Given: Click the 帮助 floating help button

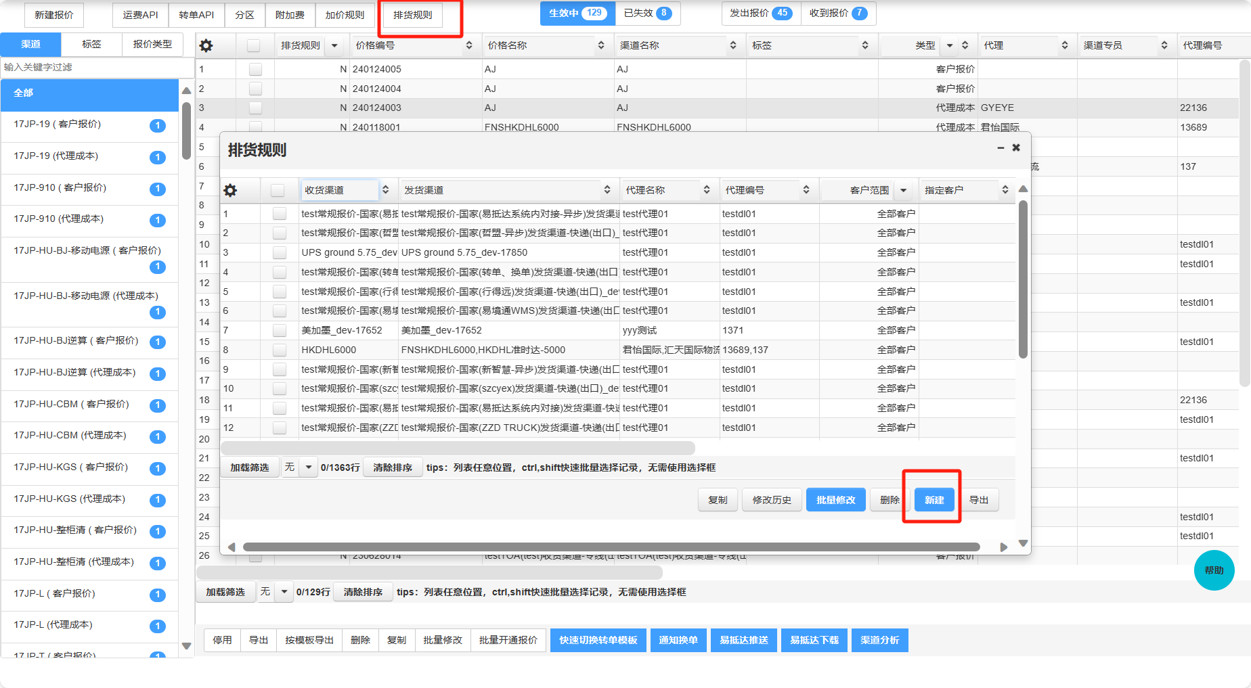Looking at the screenshot, I should pos(1214,570).
